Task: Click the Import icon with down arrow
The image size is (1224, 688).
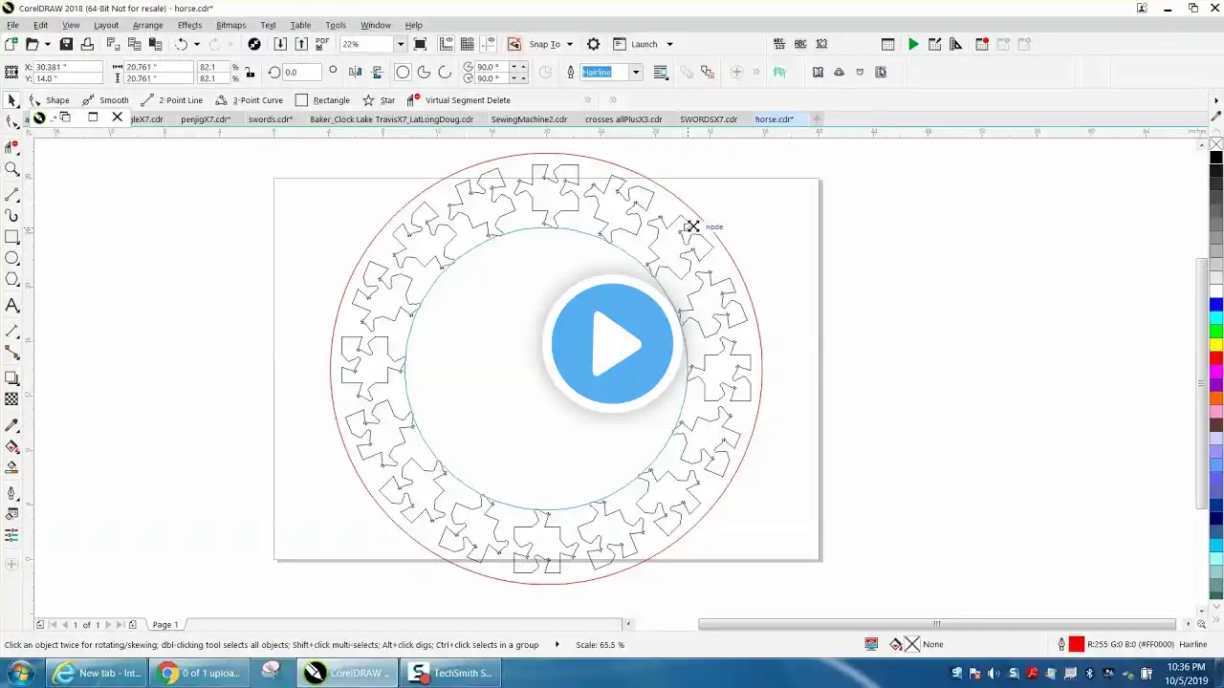Action: [280, 44]
